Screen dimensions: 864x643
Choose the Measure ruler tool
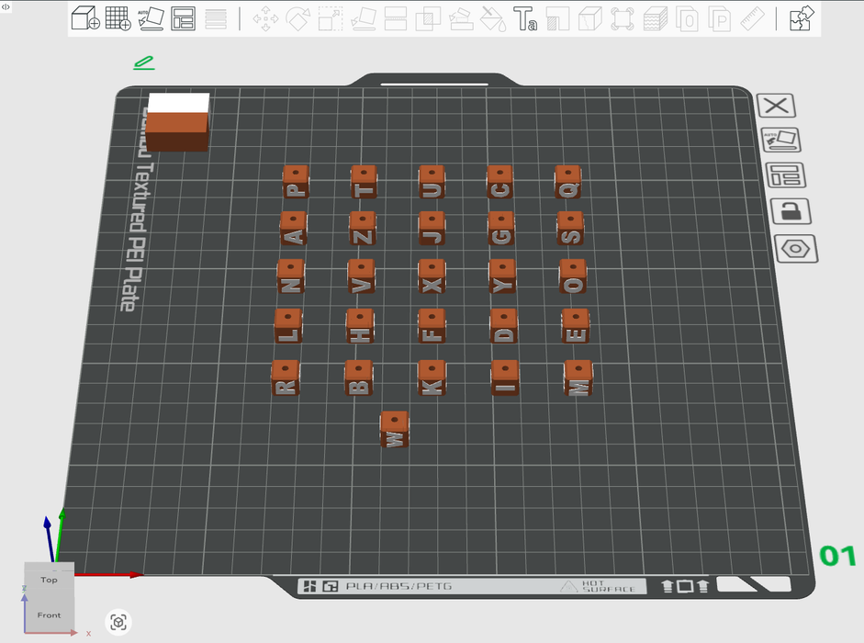click(752, 18)
